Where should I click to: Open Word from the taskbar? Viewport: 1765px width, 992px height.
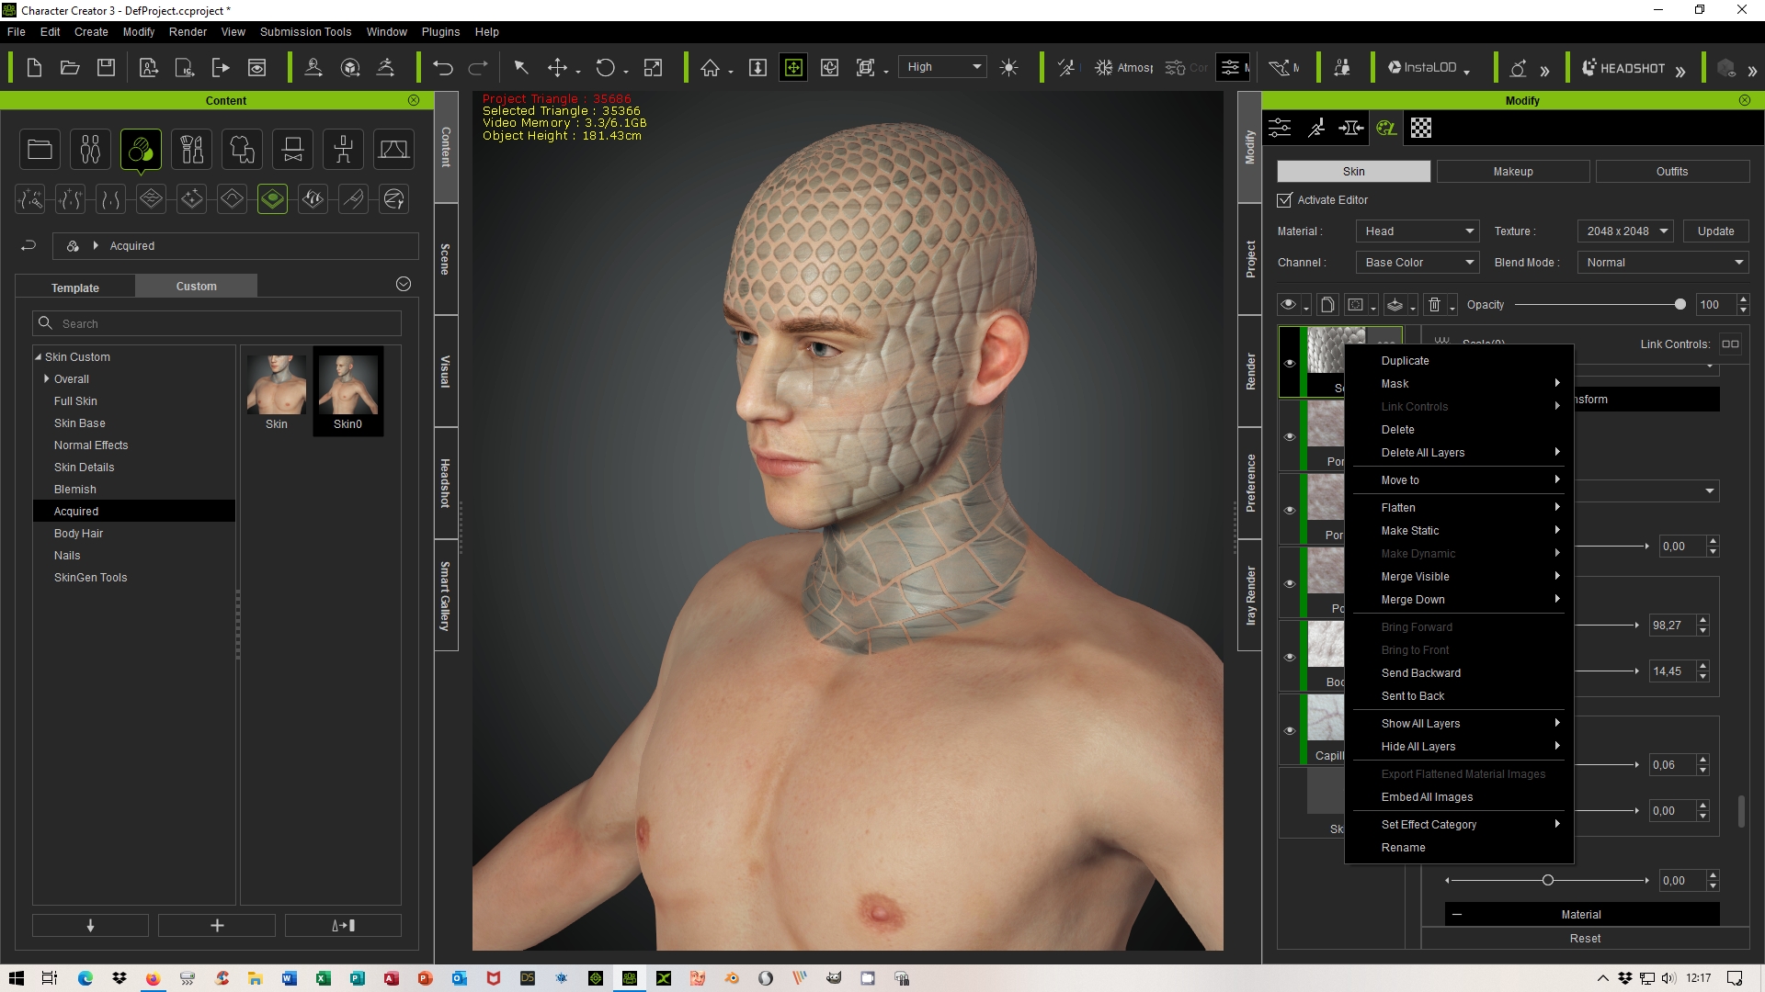[x=289, y=978]
